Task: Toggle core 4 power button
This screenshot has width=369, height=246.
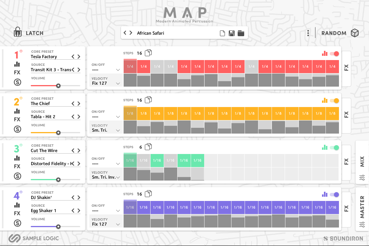Action: point(21,192)
